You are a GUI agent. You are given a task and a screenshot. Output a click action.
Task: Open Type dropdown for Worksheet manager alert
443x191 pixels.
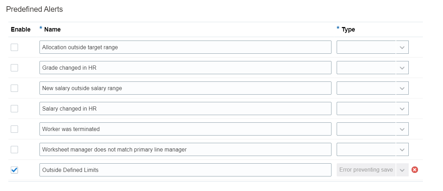pos(402,150)
